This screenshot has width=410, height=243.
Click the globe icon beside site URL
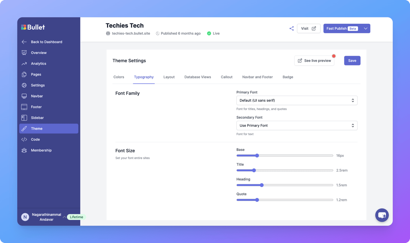pos(108,33)
